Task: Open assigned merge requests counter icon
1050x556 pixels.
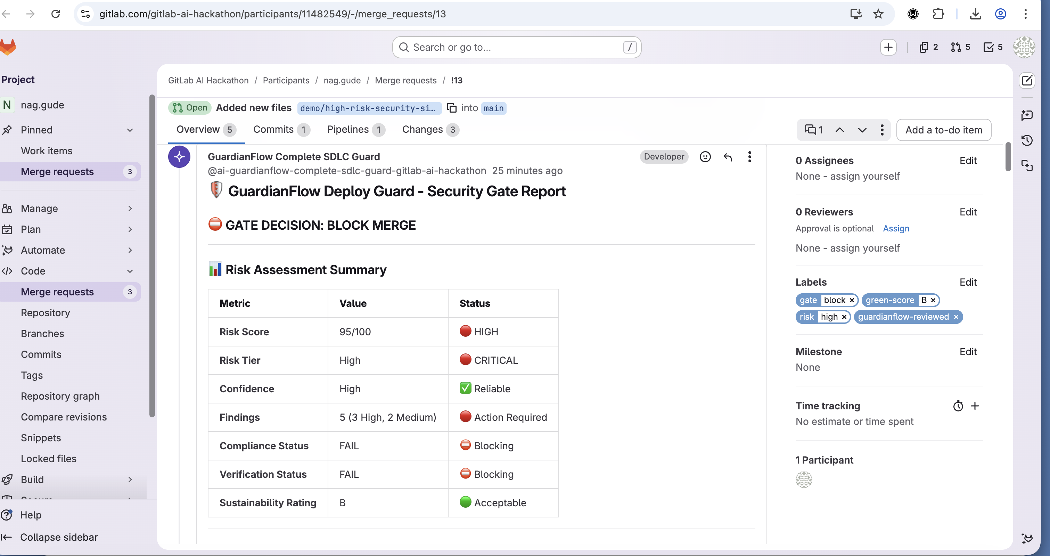Action: pyautogui.click(x=960, y=47)
